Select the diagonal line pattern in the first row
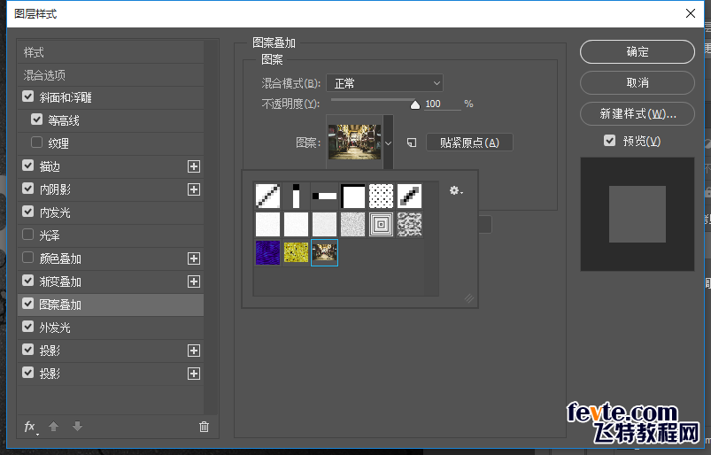The width and height of the screenshot is (711, 455). pos(267,196)
